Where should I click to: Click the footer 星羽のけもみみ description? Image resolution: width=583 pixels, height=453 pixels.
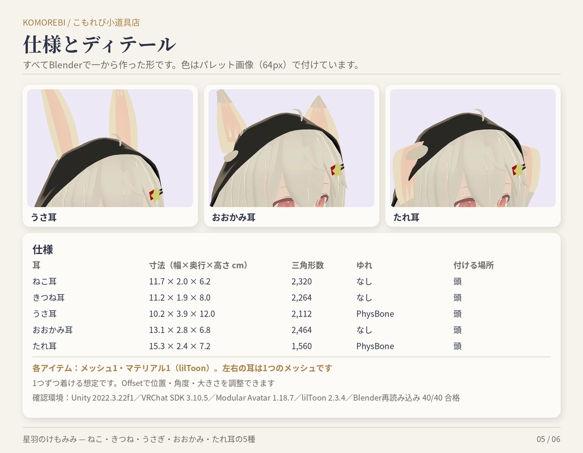click(139, 439)
